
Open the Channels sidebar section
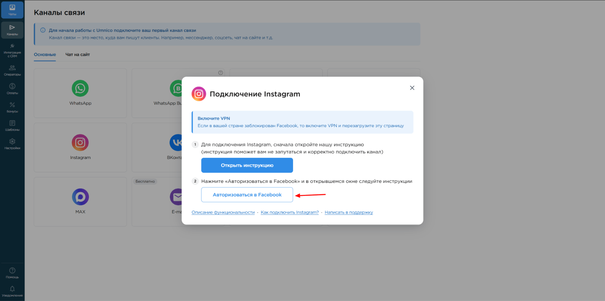pyautogui.click(x=12, y=30)
